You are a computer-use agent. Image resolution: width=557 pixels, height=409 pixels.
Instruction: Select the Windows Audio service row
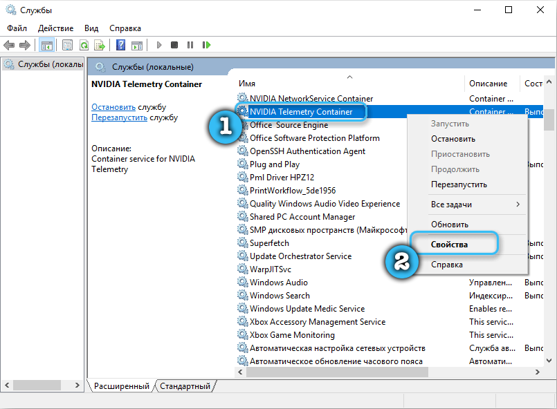[x=278, y=283]
